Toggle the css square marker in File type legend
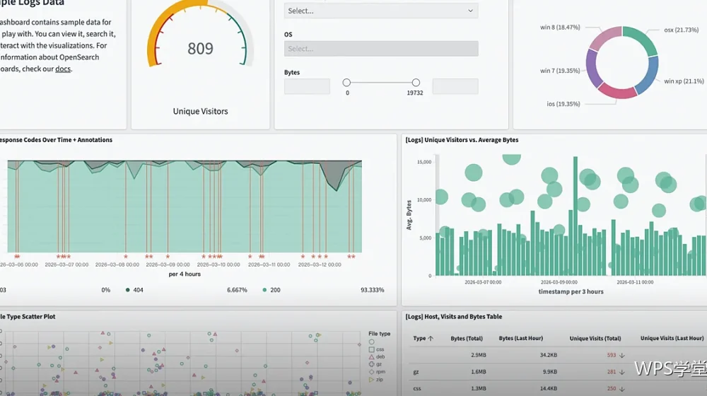The width and height of the screenshot is (707, 396). pyautogui.click(x=372, y=349)
